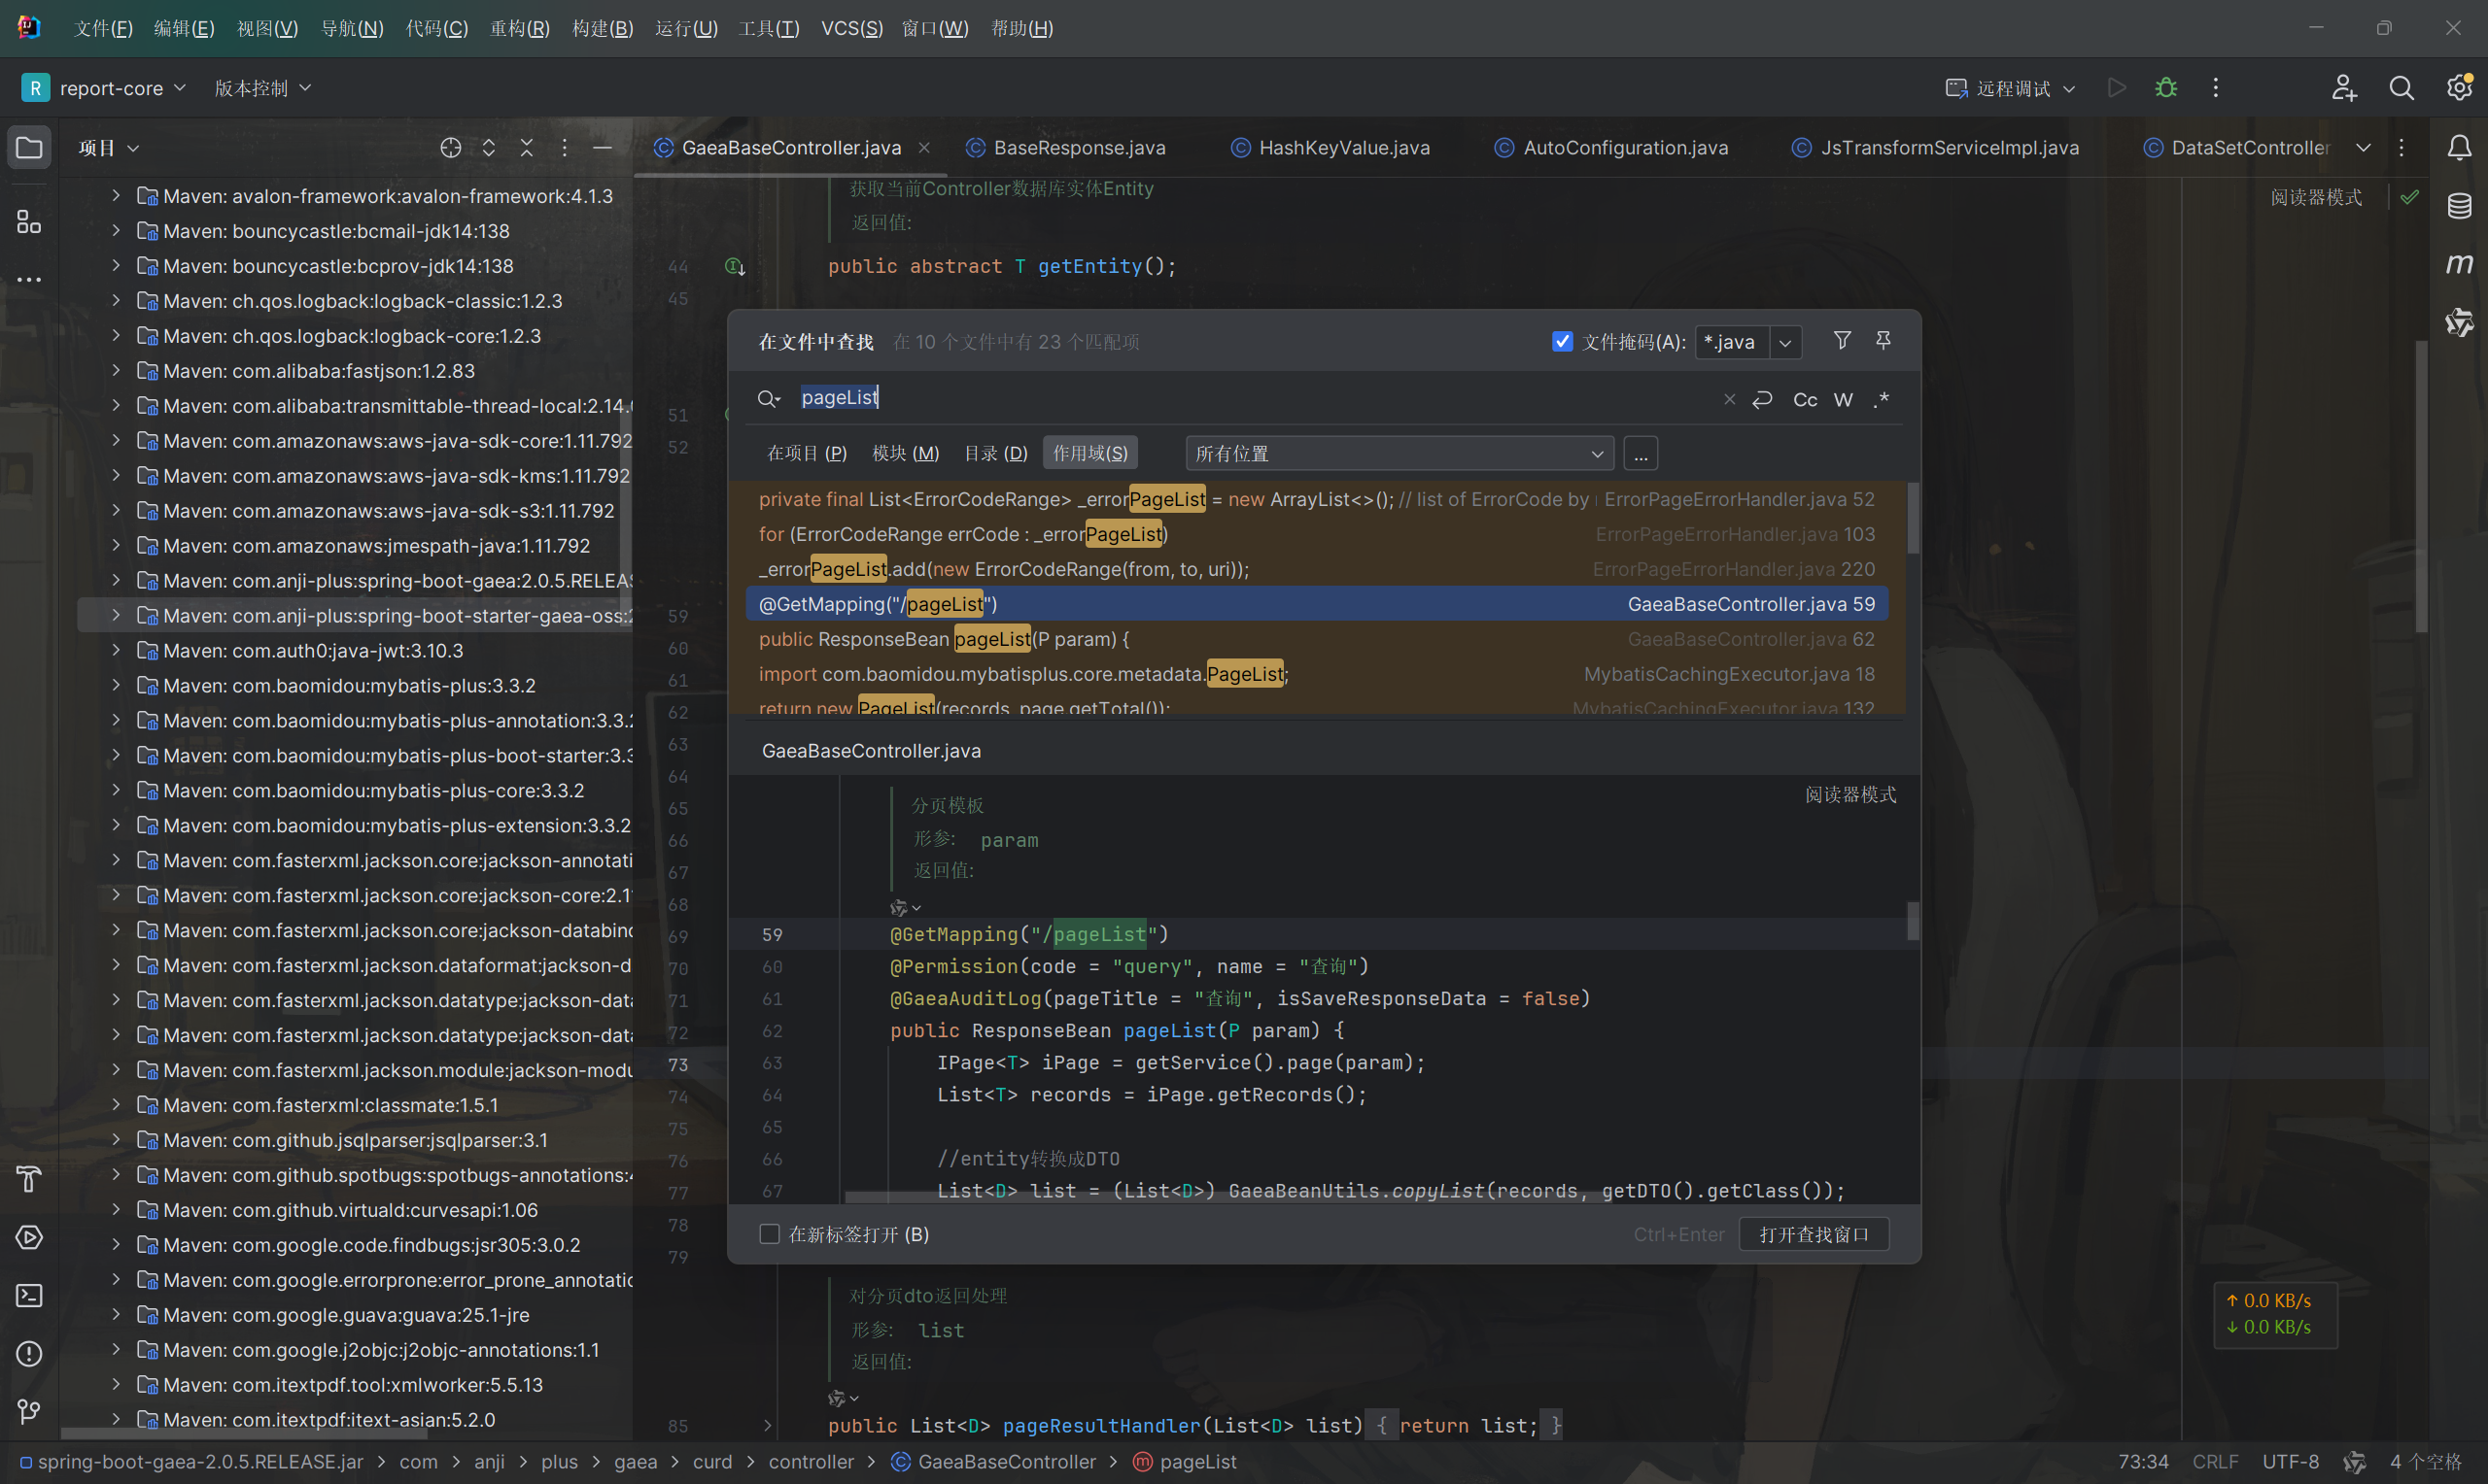Open the Project tool window folder icon
This screenshot has width=2488, height=1484.
click(29, 148)
